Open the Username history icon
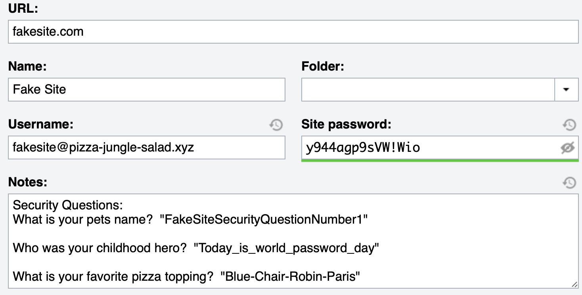The image size is (582, 295). click(276, 125)
